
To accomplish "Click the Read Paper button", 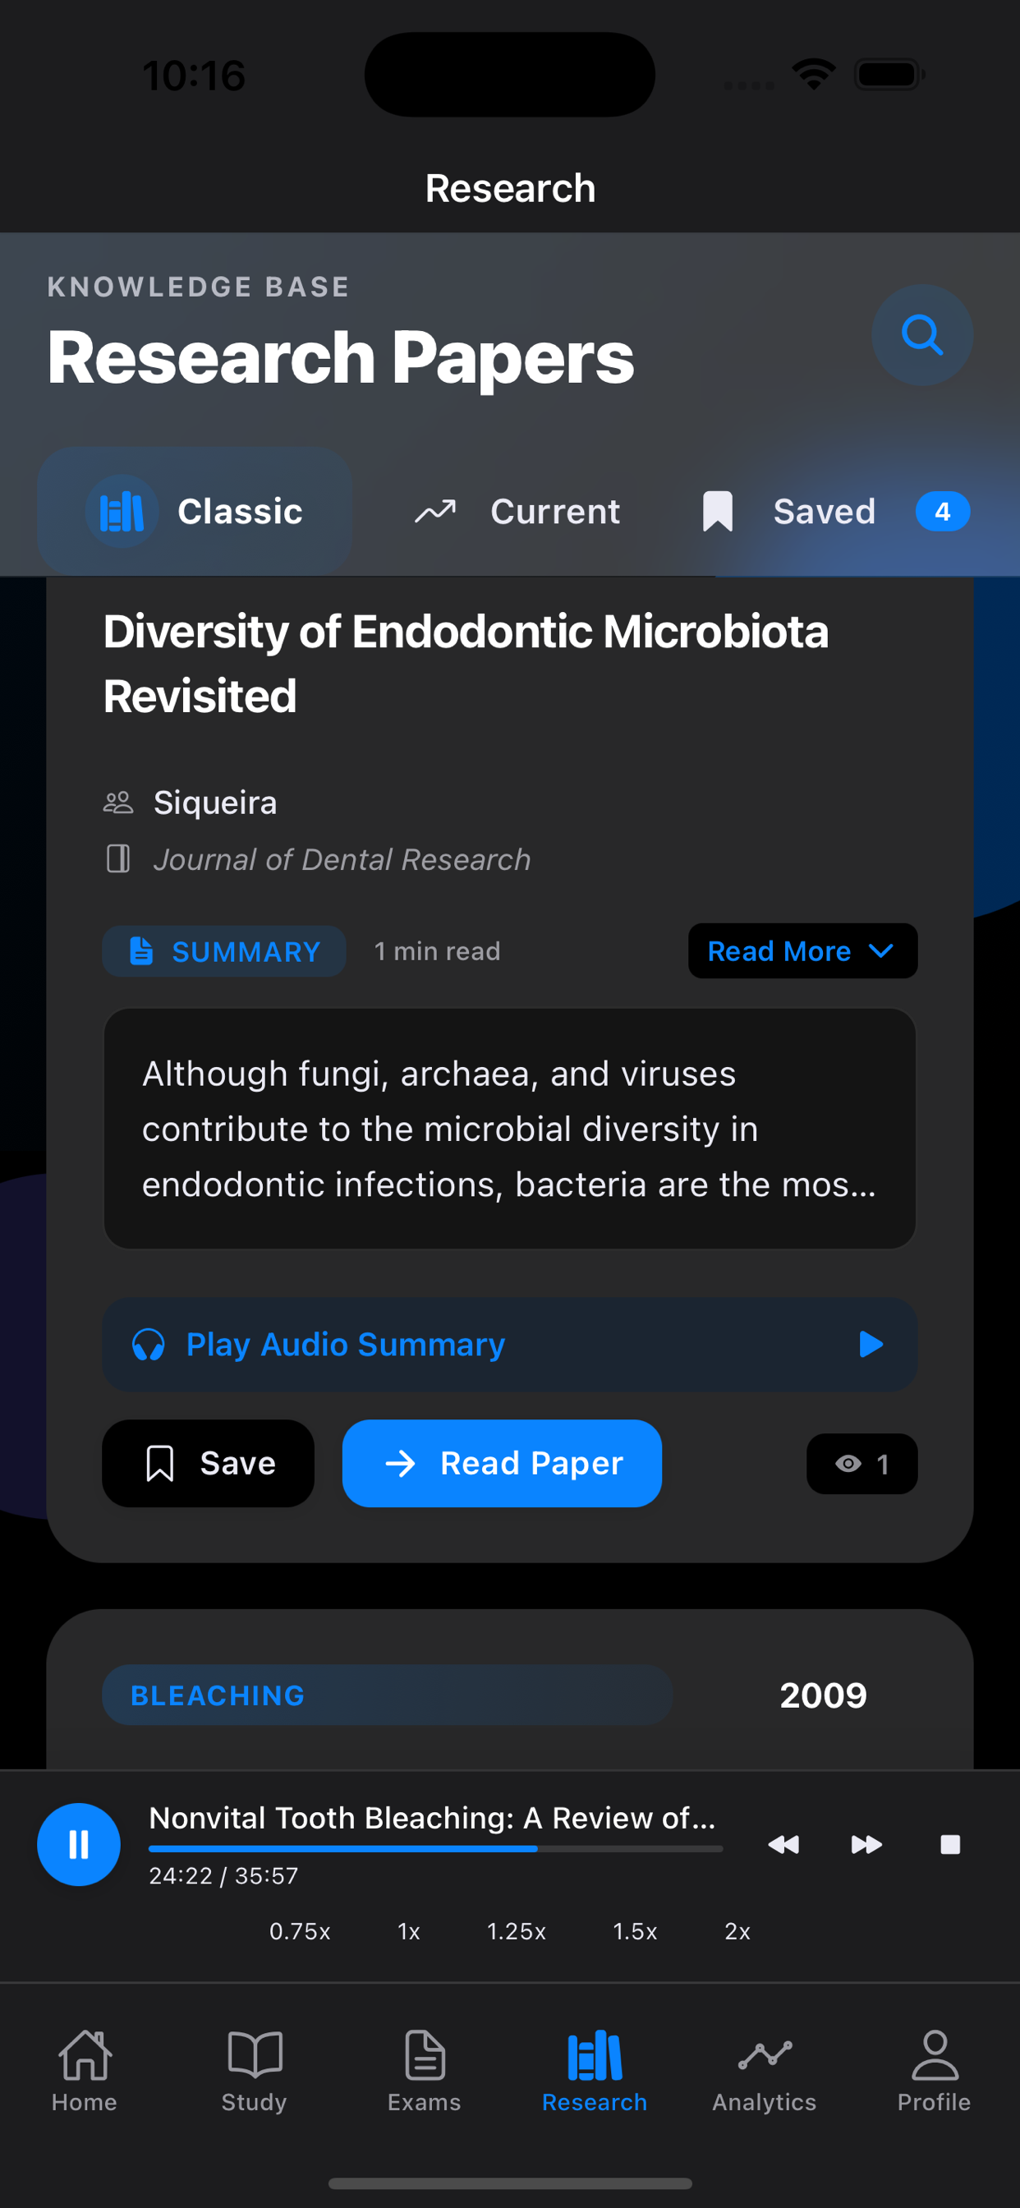I will 502,1463.
